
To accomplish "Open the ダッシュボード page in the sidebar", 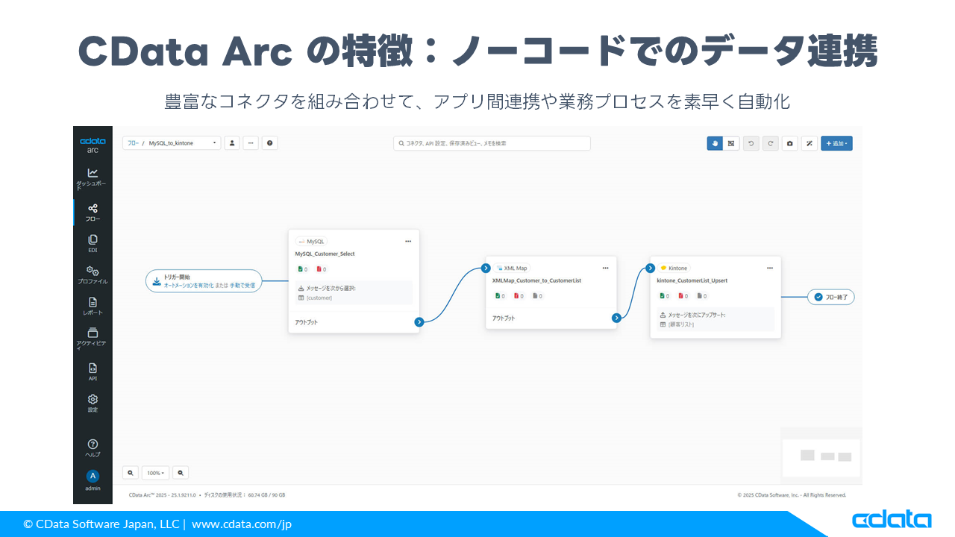I will (93, 179).
